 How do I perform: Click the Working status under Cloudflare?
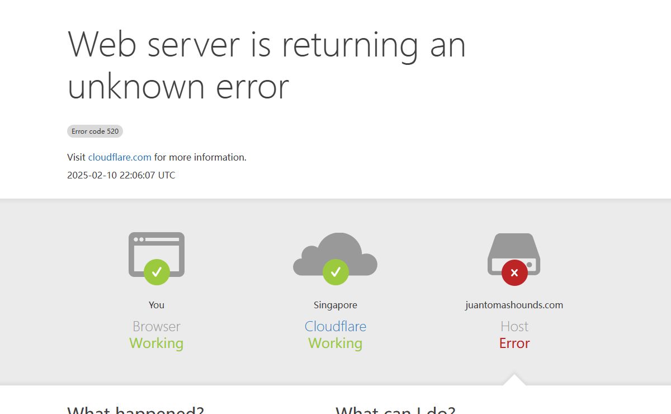pos(335,343)
